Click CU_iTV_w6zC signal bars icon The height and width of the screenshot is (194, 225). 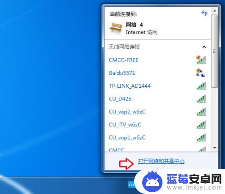click(202, 125)
